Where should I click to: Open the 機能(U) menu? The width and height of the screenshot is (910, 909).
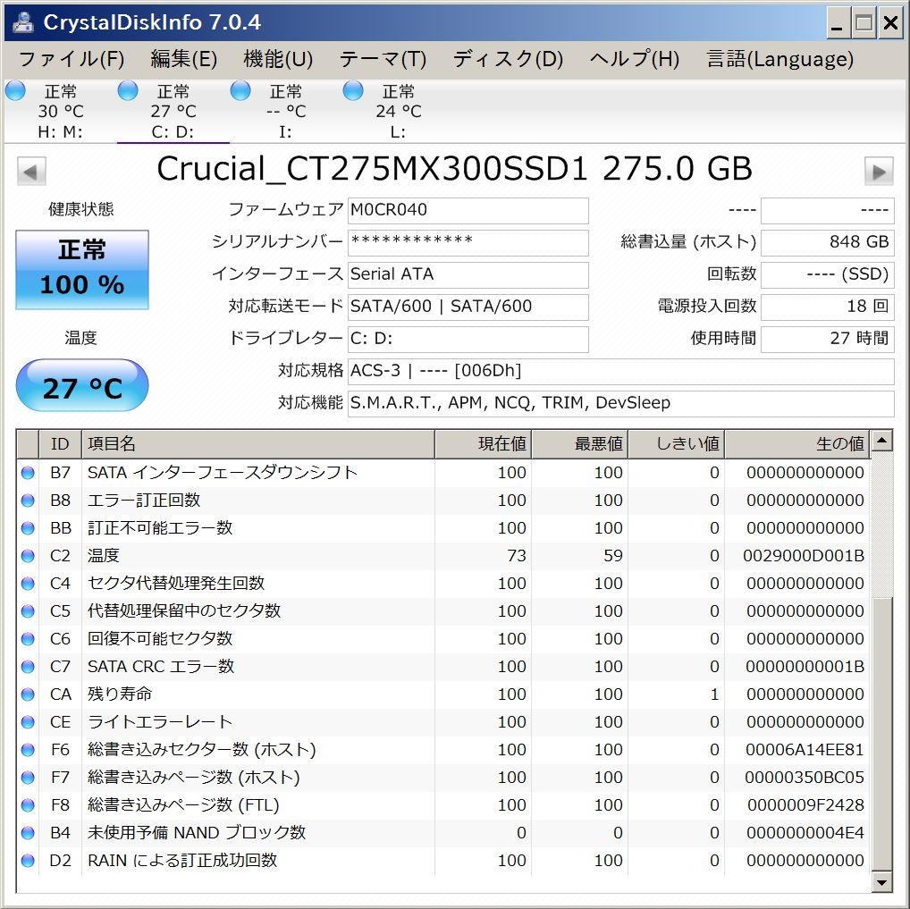(x=278, y=59)
